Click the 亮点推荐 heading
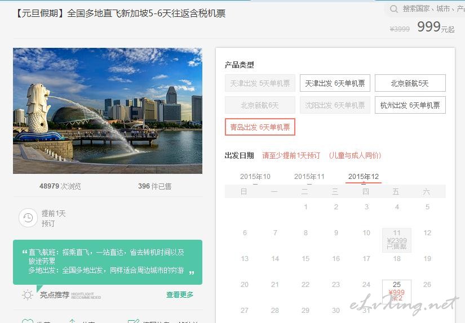 (55, 295)
